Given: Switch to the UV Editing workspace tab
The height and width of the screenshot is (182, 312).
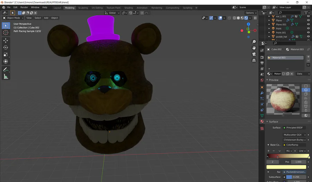Looking at the screenshot, I should pos(97,8).
